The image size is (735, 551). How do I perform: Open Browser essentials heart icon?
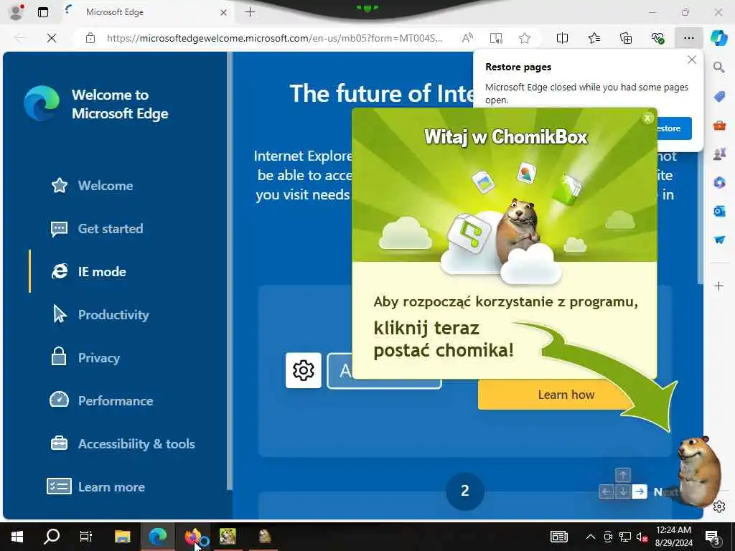[657, 38]
